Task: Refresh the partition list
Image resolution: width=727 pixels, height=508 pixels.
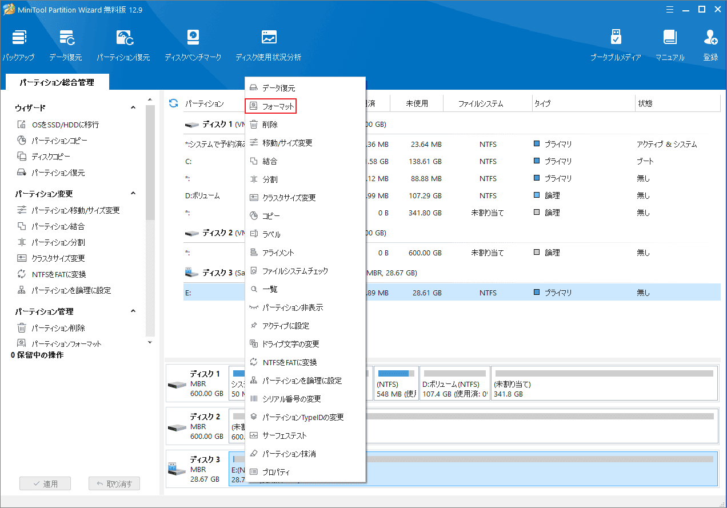Action: (174, 103)
